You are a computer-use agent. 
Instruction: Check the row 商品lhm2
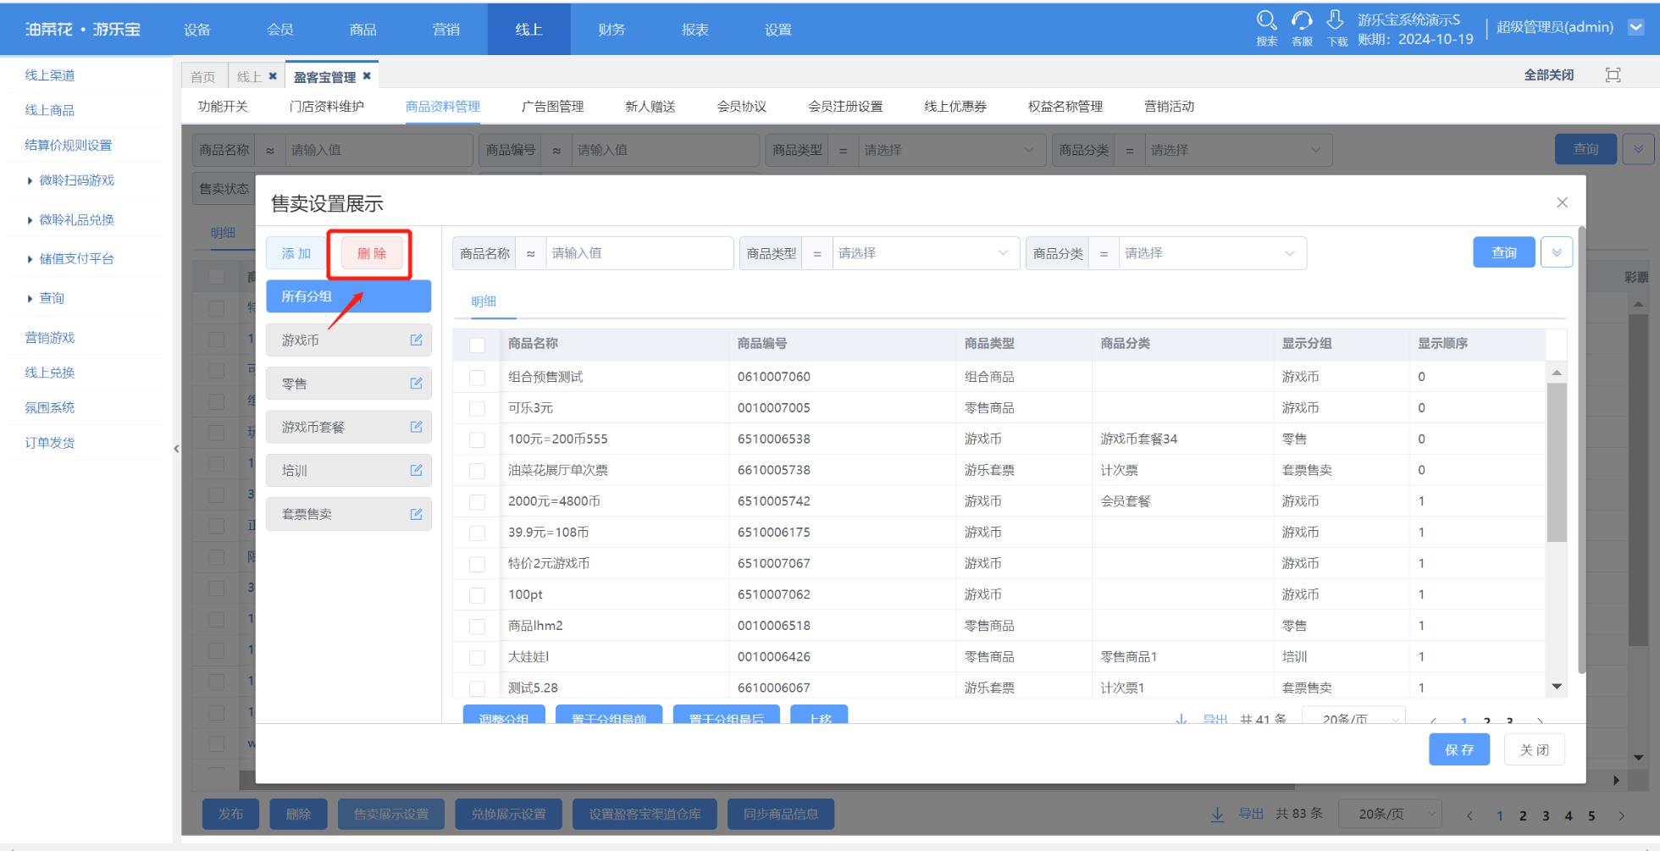pos(477,627)
